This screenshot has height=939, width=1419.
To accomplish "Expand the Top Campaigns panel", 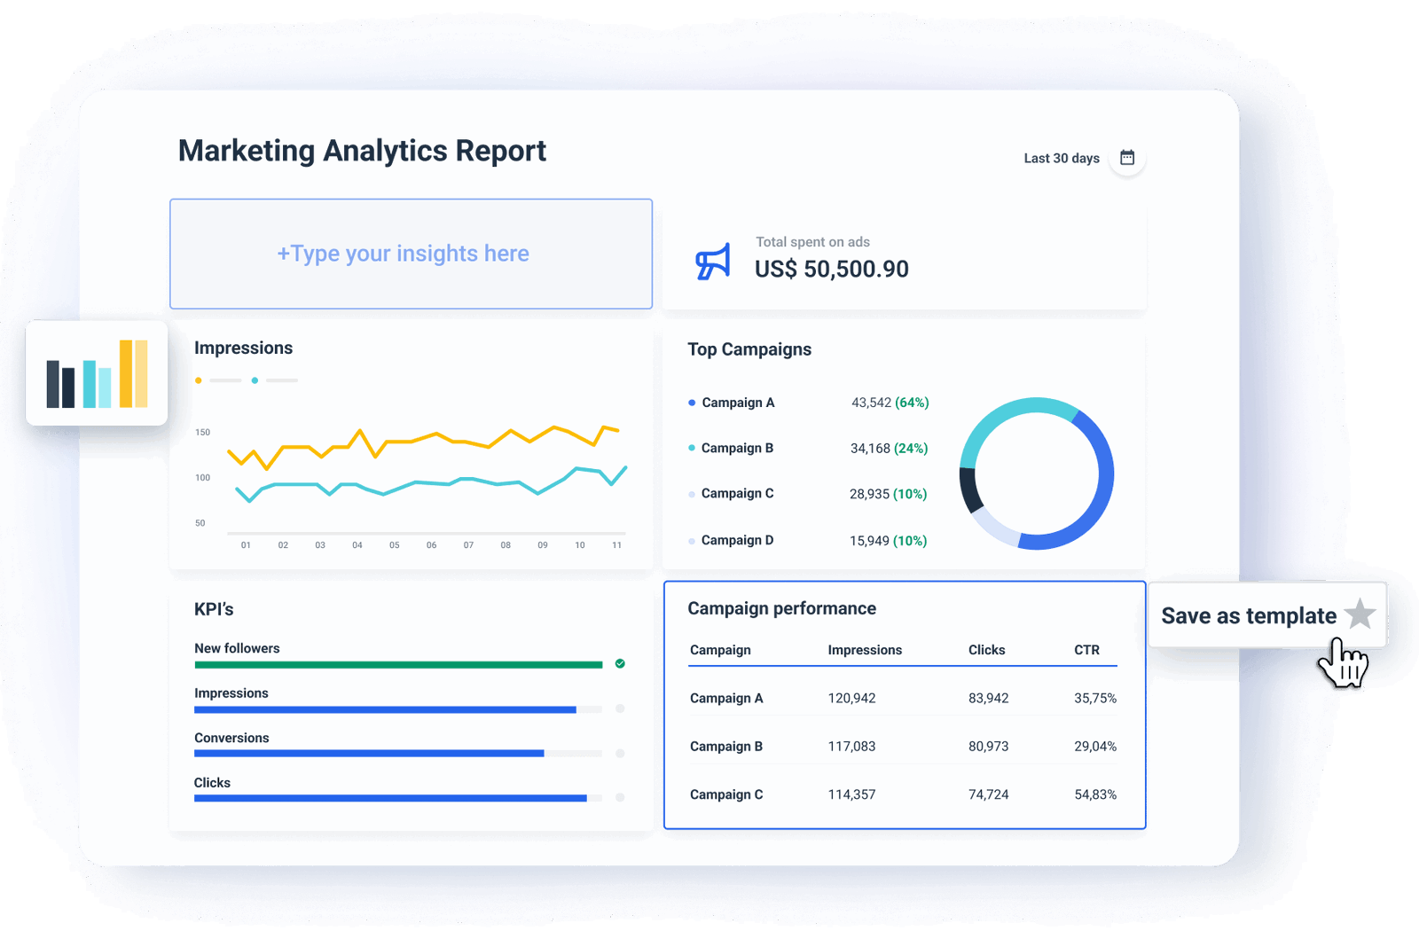I will tap(749, 348).
